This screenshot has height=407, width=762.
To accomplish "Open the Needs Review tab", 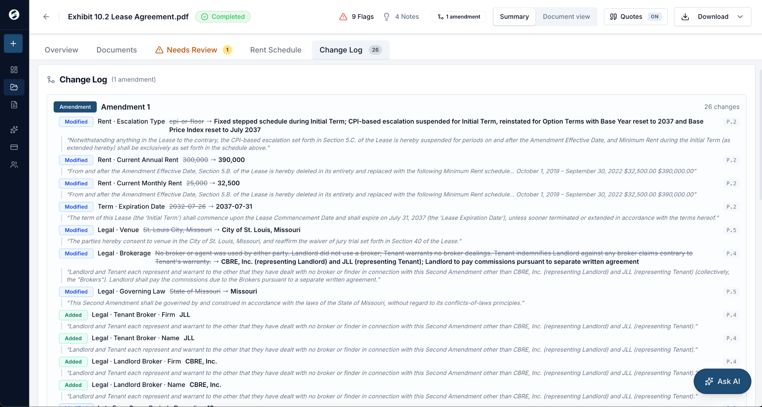I will 193,50.
